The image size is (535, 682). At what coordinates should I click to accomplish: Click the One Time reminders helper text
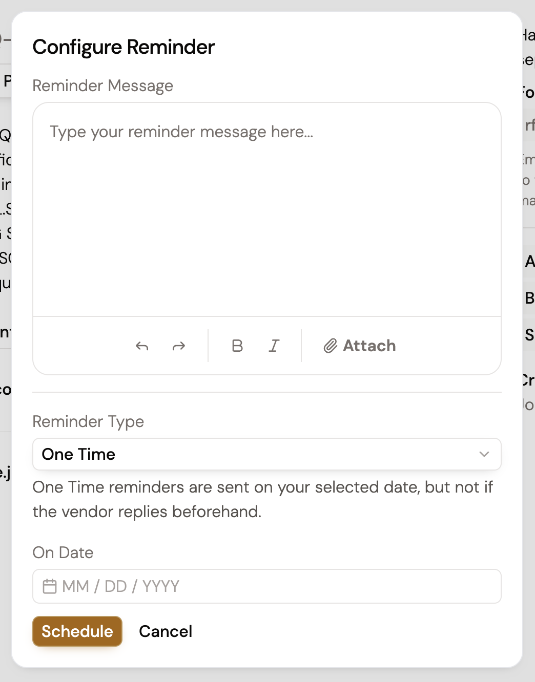pyautogui.click(x=262, y=499)
